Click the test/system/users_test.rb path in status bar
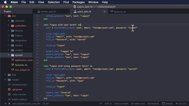Image resolution: width=189 pixels, height=106 pixels. click(26, 104)
